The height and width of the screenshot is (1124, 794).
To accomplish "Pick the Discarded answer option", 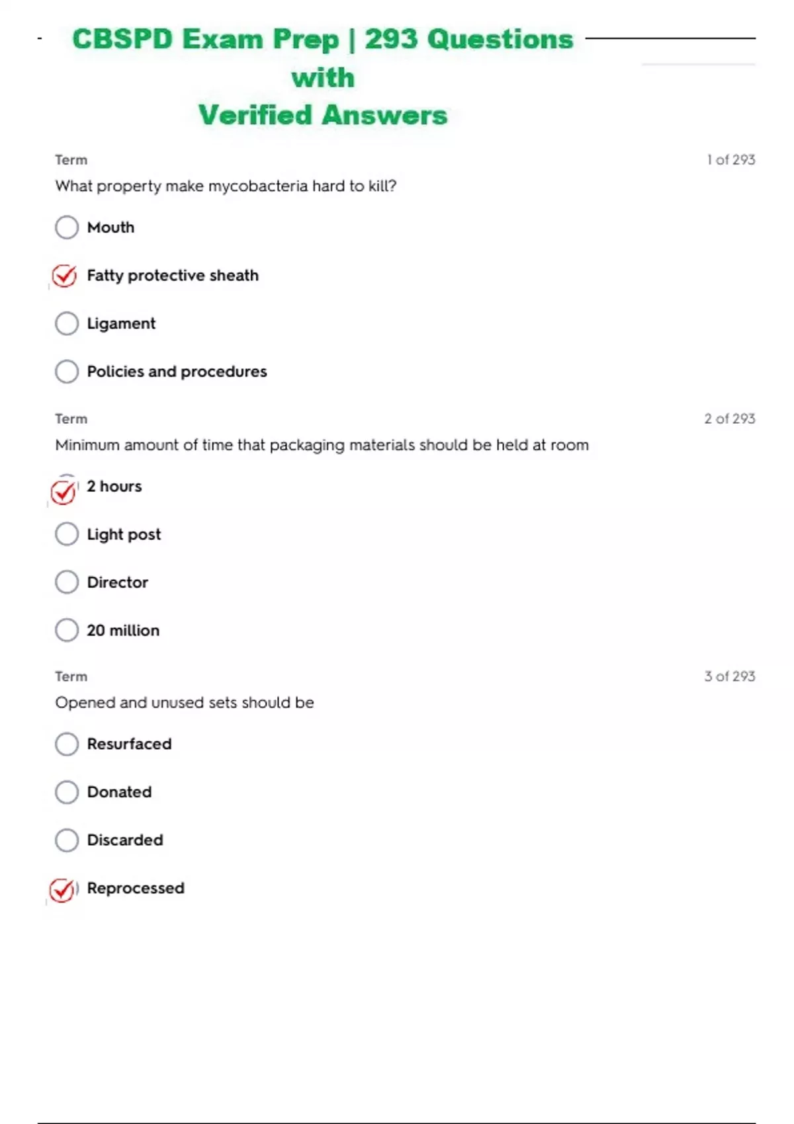I will [x=67, y=840].
